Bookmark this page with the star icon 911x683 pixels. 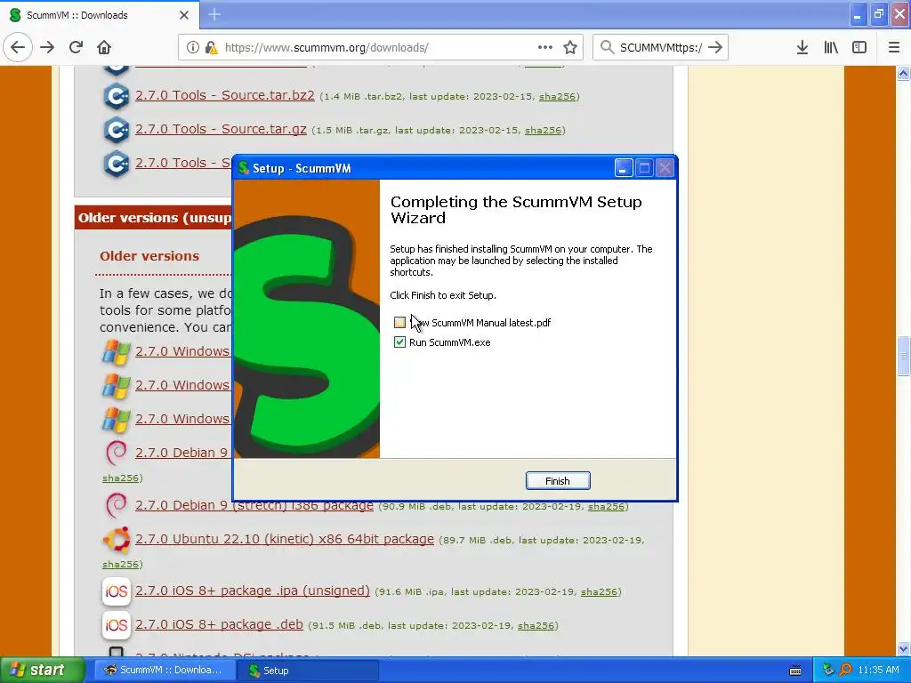[x=570, y=47]
